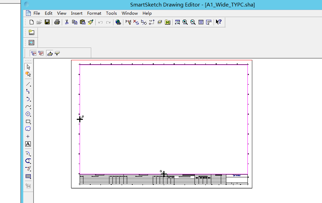Open the Help menu

click(x=147, y=13)
